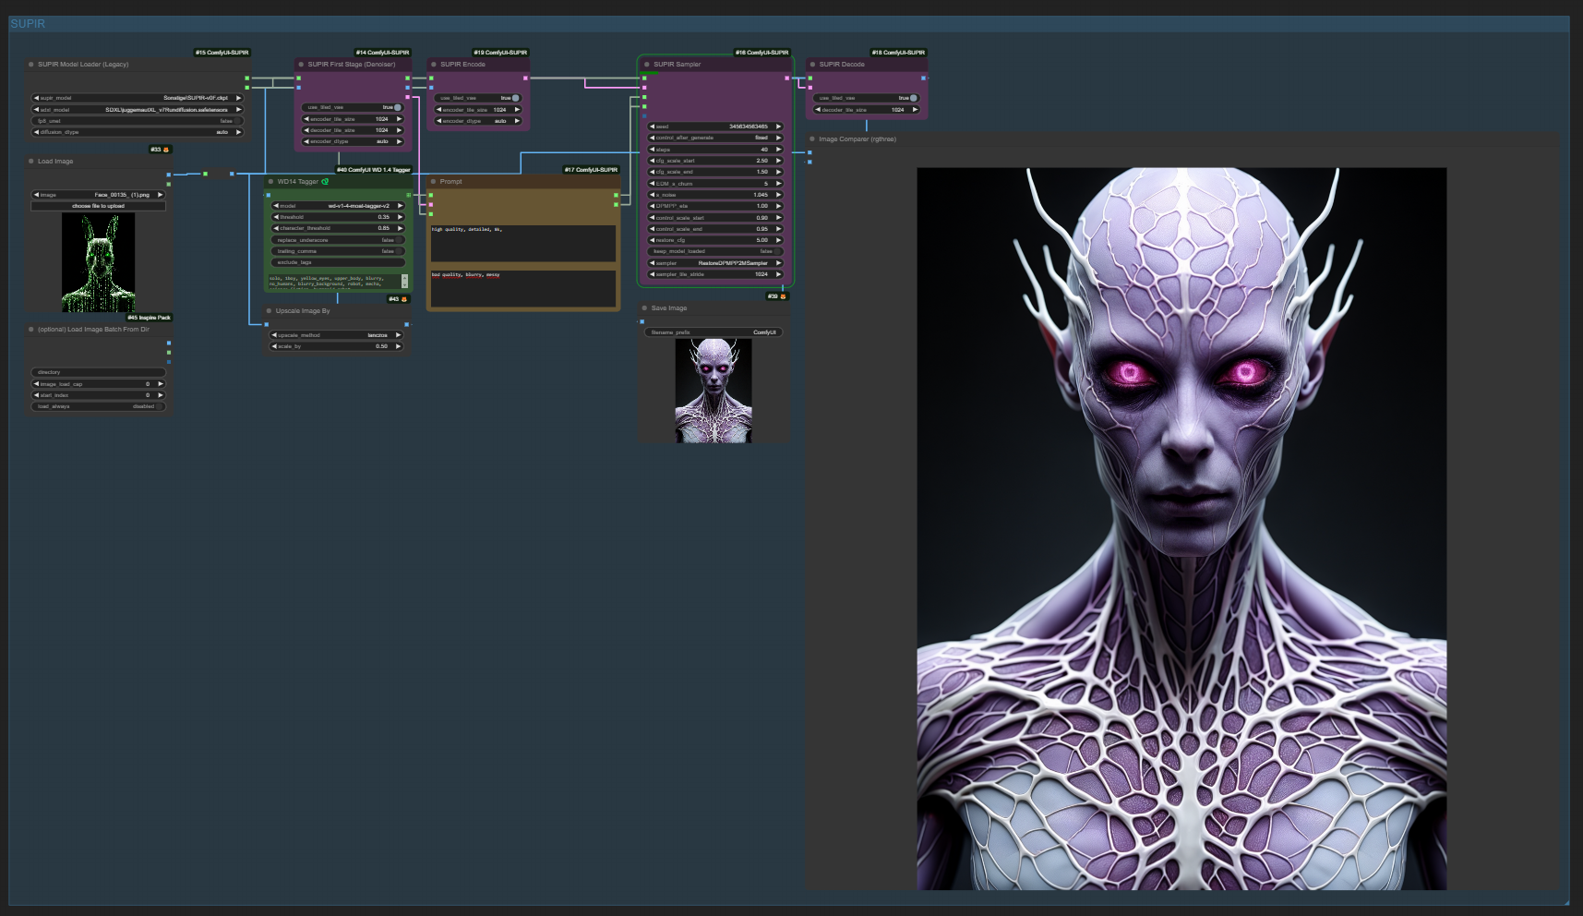Click the WD14 Tagger green link icon
Image resolution: width=1583 pixels, height=916 pixels.
click(x=325, y=182)
